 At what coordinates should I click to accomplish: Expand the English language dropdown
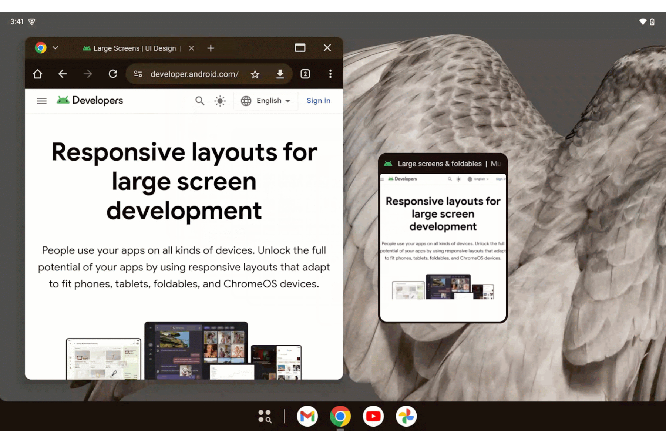click(x=266, y=101)
